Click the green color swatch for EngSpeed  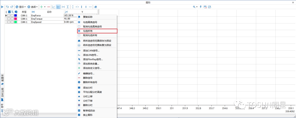click(15, 22)
